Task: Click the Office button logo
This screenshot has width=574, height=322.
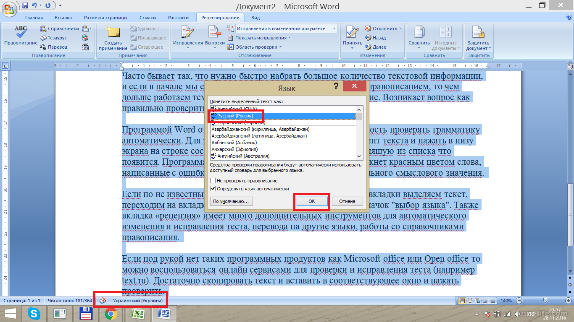Action: [x=9, y=8]
